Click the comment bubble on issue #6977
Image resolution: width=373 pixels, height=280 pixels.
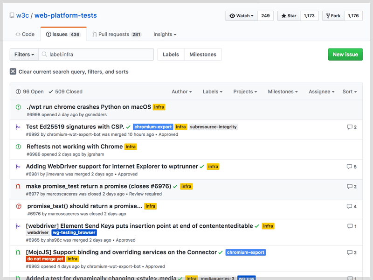(351, 186)
